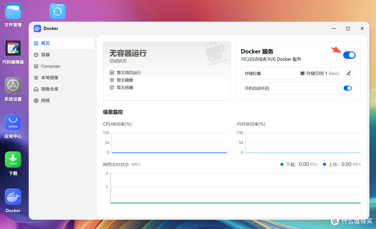
Task: Click inside the network status chart
Action: click(235, 188)
